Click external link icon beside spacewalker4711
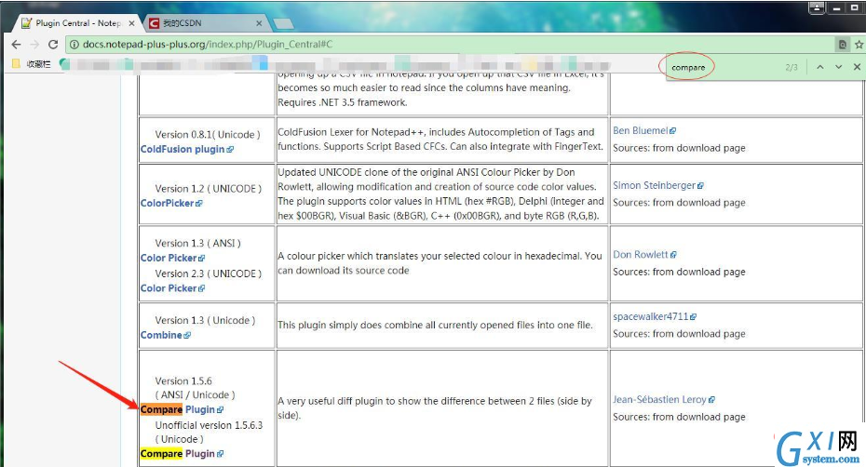The image size is (866, 467). 693,317
